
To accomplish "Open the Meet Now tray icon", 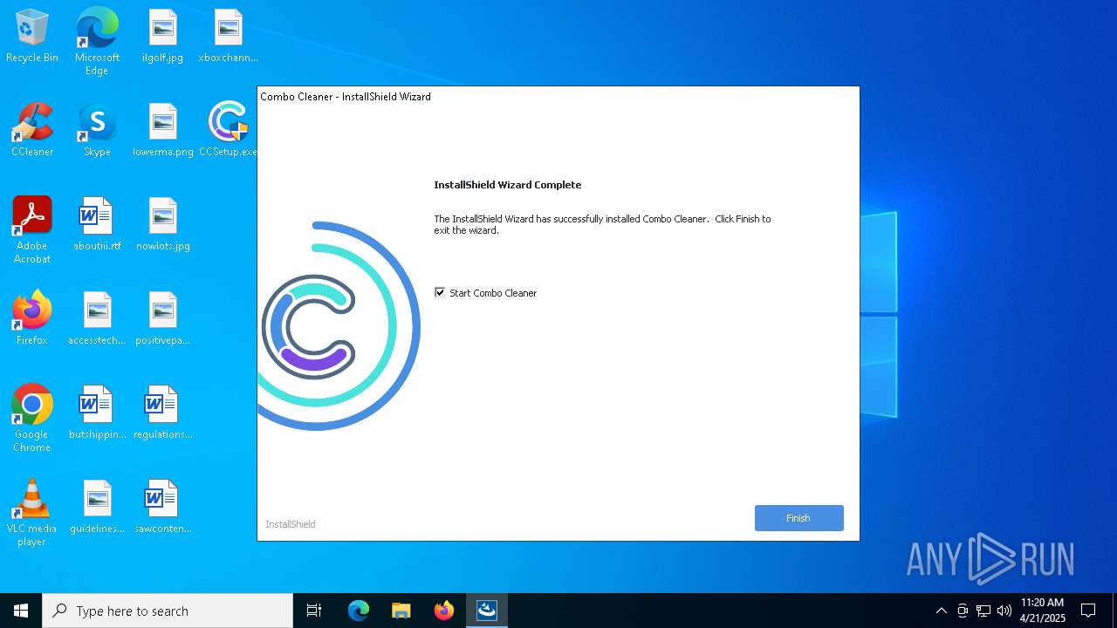I will (963, 611).
